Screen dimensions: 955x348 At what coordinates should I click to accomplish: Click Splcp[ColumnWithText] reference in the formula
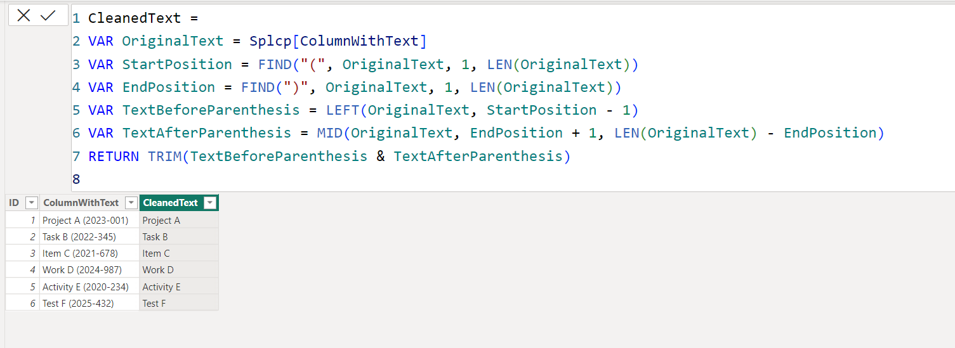338,41
